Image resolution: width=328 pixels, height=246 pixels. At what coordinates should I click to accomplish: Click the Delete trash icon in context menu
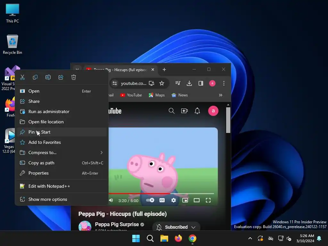74,78
